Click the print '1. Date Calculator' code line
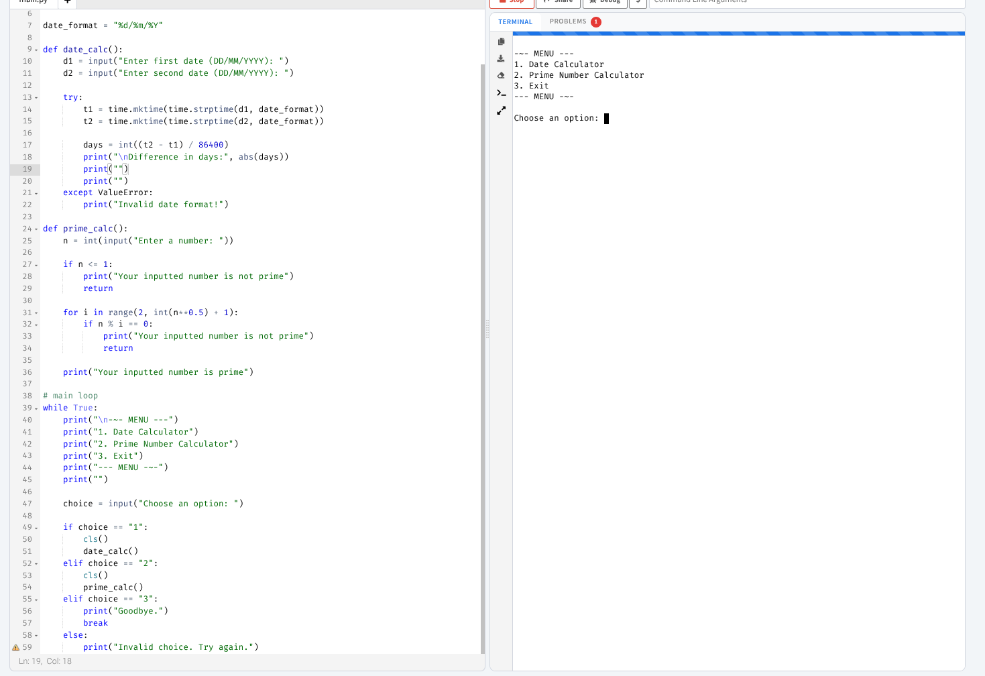This screenshot has width=985, height=676. click(x=131, y=432)
